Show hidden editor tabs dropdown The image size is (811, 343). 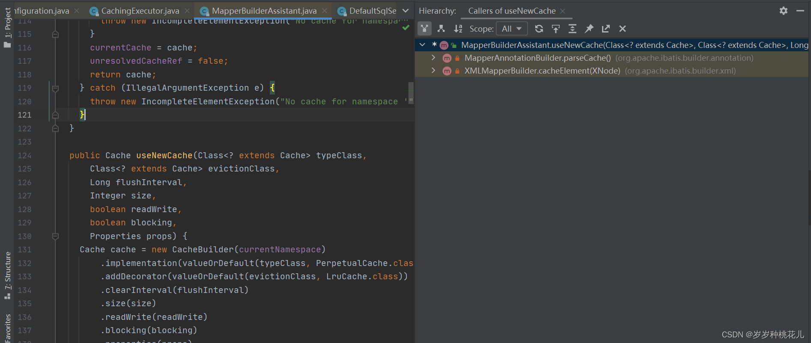tap(405, 11)
